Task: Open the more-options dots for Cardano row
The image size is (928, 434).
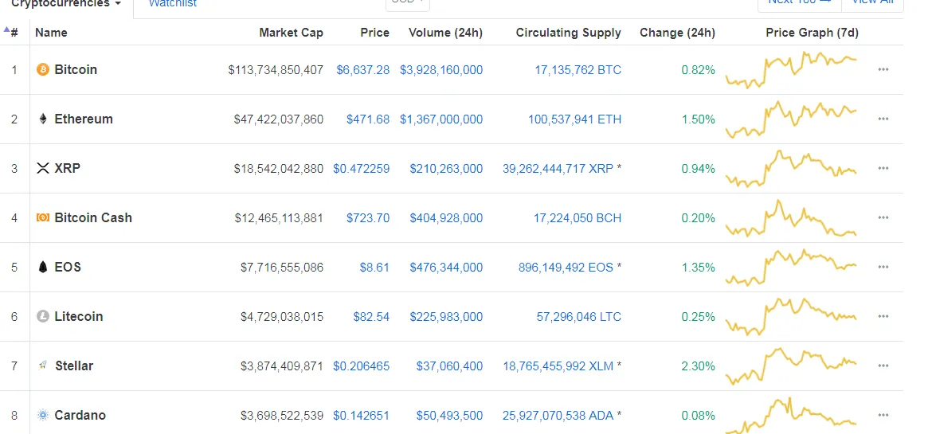Action: pos(883,415)
